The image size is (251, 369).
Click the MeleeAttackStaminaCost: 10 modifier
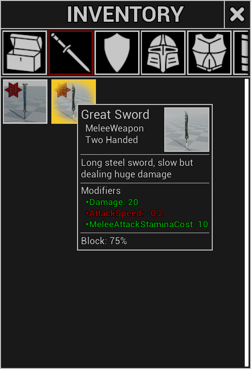tap(147, 224)
